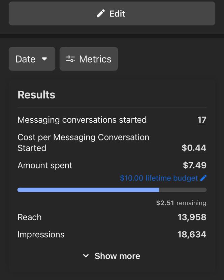Click the Reach value 13,958
The image size is (224, 280).
192,217
